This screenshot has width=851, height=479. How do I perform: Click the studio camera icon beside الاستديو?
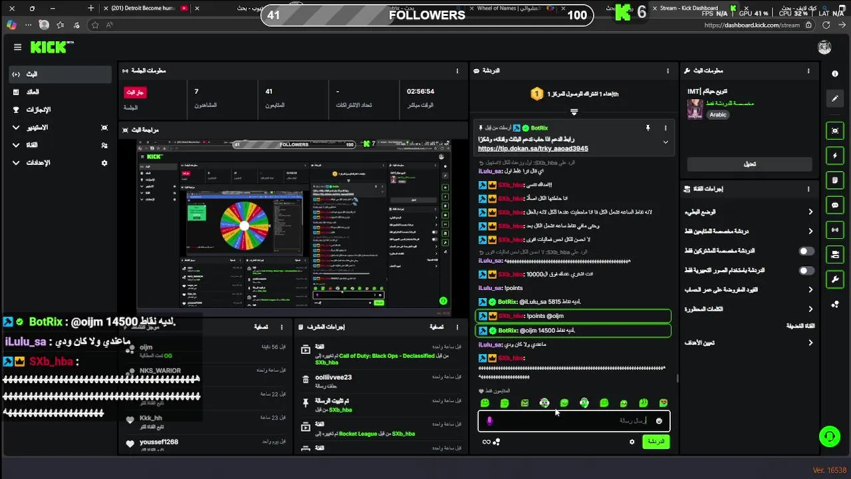[104, 128]
